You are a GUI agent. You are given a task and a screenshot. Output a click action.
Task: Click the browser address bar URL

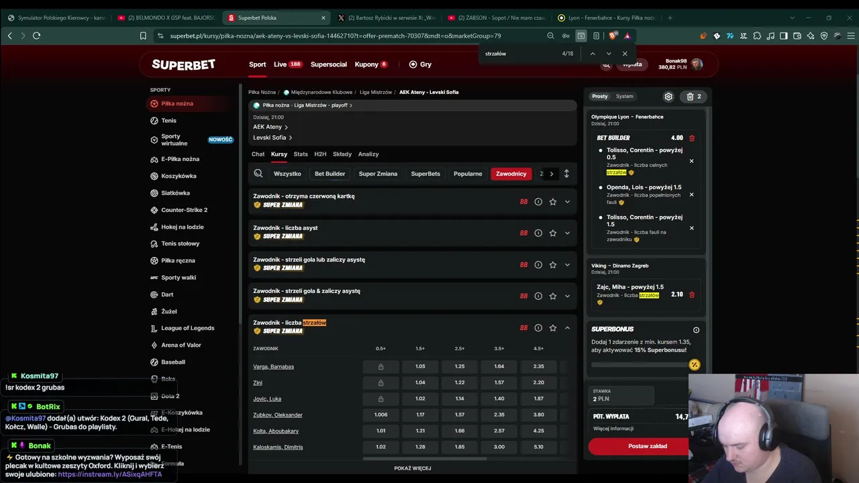pos(336,36)
